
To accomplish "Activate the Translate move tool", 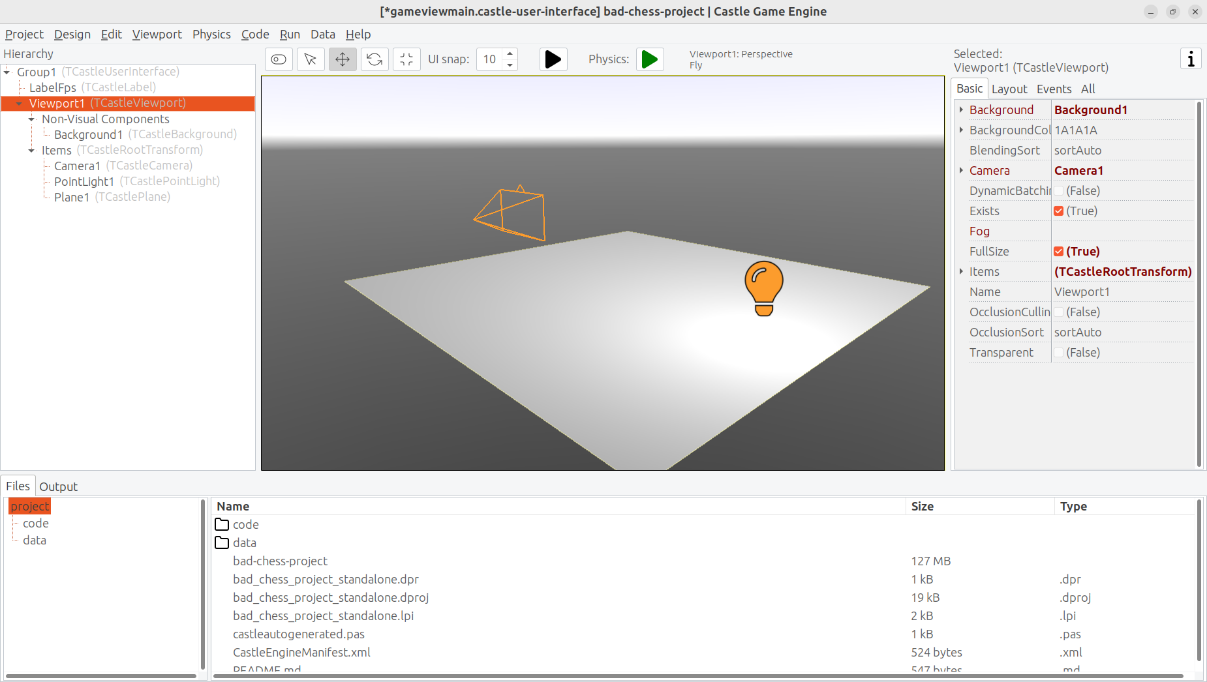I will click(343, 59).
